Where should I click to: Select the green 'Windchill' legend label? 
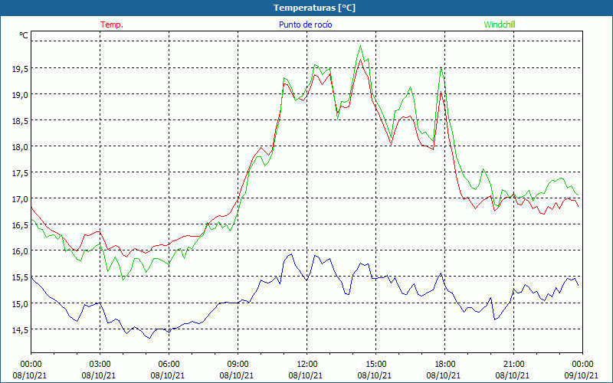pos(500,25)
